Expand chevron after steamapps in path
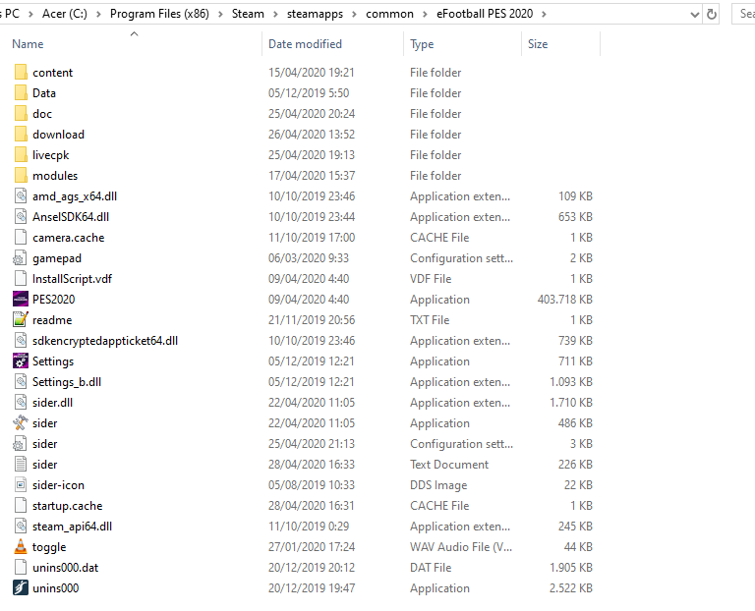The height and width of the screenshot is (611, 755). coord(354,15)
